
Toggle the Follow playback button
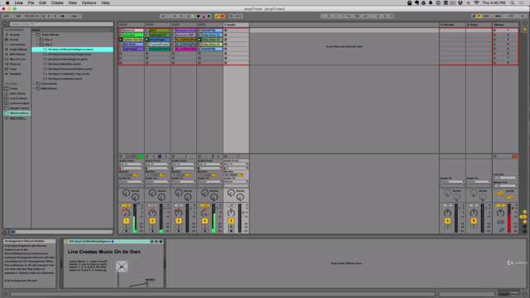pyautogui.click(x=163, y=16)
